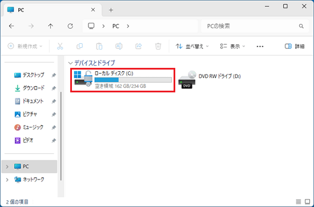Click the Paste clipboard icon

[x=99, y=46]
